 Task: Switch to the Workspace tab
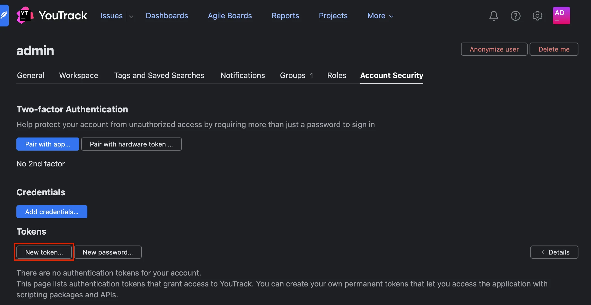pyautogui.click(x=79, y=75)
